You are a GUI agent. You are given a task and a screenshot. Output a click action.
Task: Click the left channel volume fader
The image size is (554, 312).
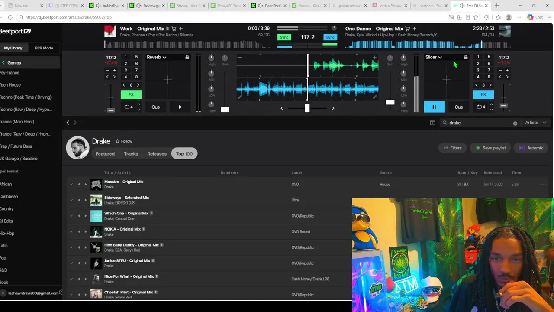coord(225,110)
